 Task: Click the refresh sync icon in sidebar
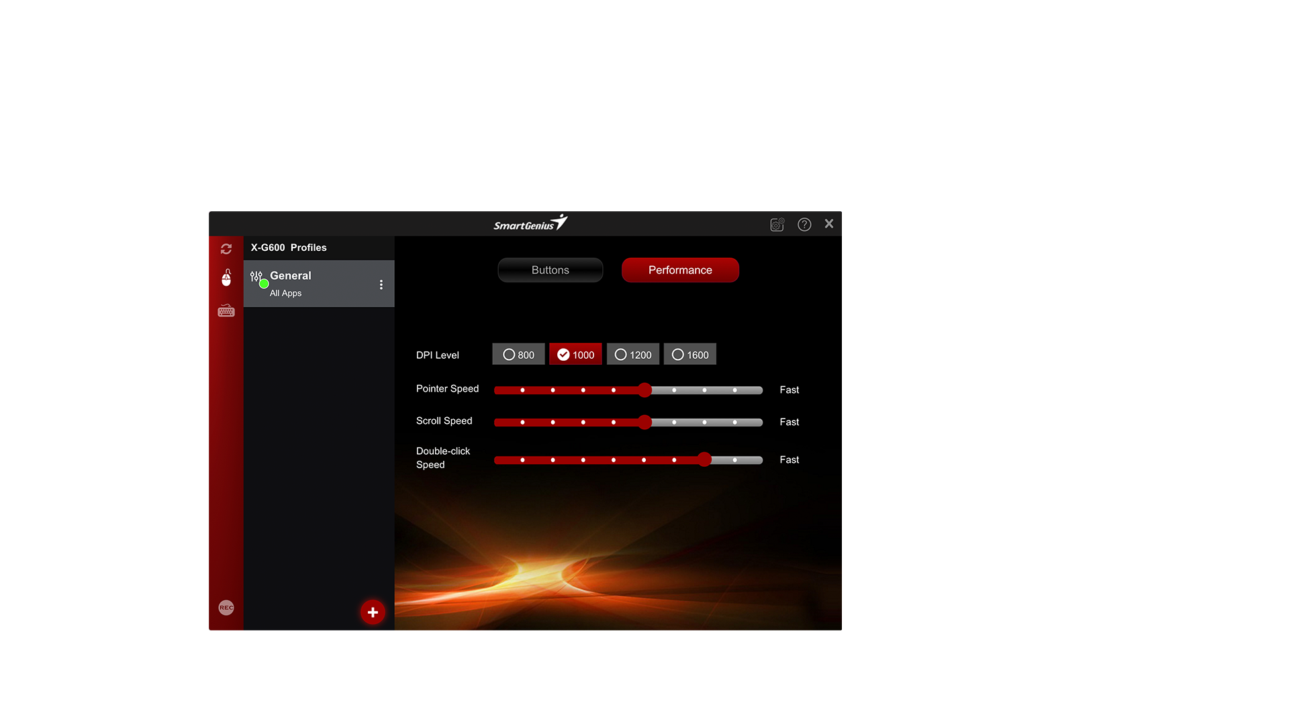tap(226, 249)
